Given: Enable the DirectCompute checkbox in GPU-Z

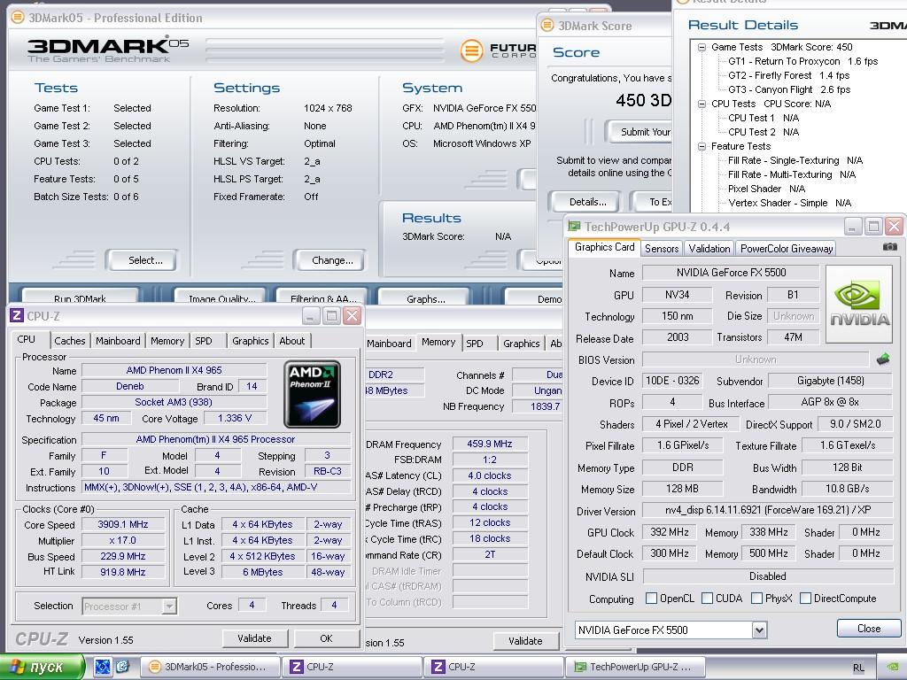Looking at the screenshot, I should pyautogui.click(x=805, y=598).
